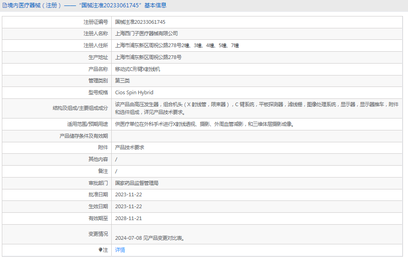Click the 产品名称 label
This screenshot has width=408, height=259.
pyautogui.click(x=98, y=69)
